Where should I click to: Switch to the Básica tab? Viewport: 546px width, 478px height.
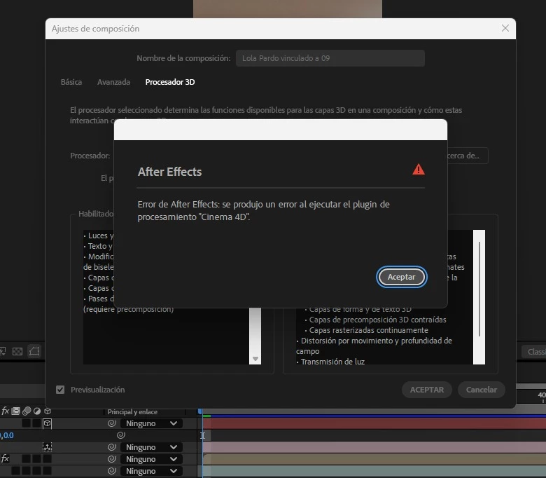(71, 82)
